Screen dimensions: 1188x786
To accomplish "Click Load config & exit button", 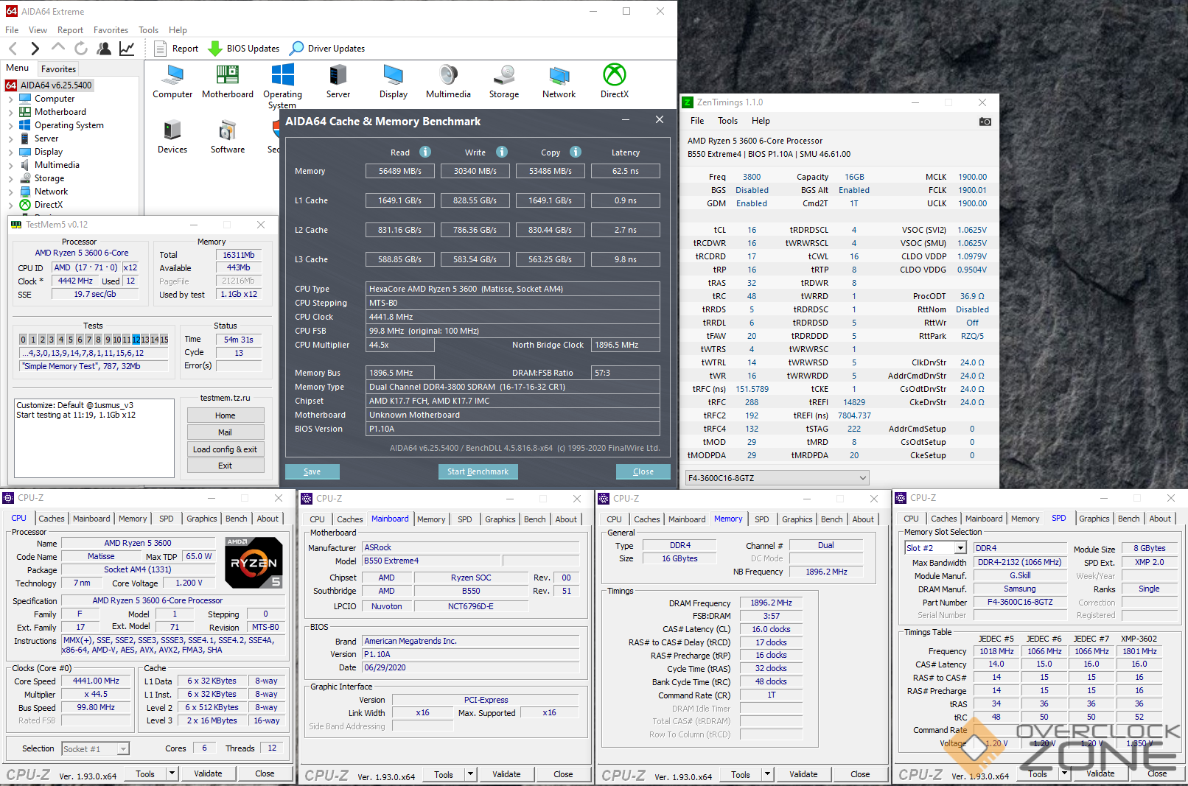I will point(225,449).
